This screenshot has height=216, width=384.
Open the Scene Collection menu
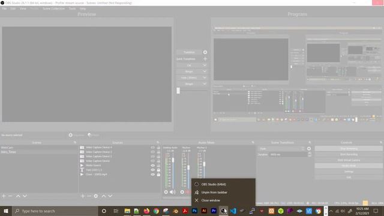pos(54,8)
